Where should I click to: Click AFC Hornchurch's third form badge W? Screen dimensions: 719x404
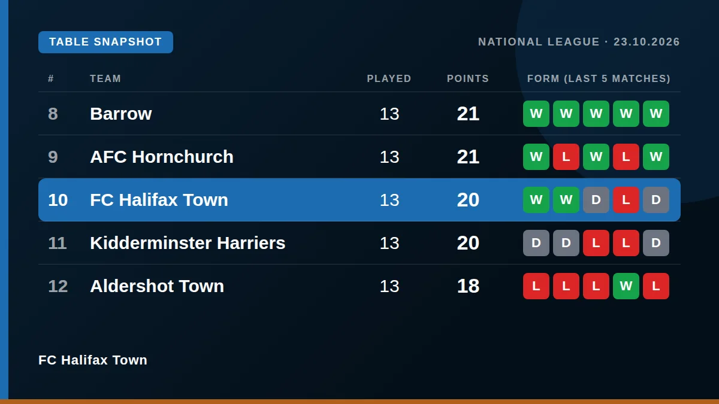(x=596, y=157)
